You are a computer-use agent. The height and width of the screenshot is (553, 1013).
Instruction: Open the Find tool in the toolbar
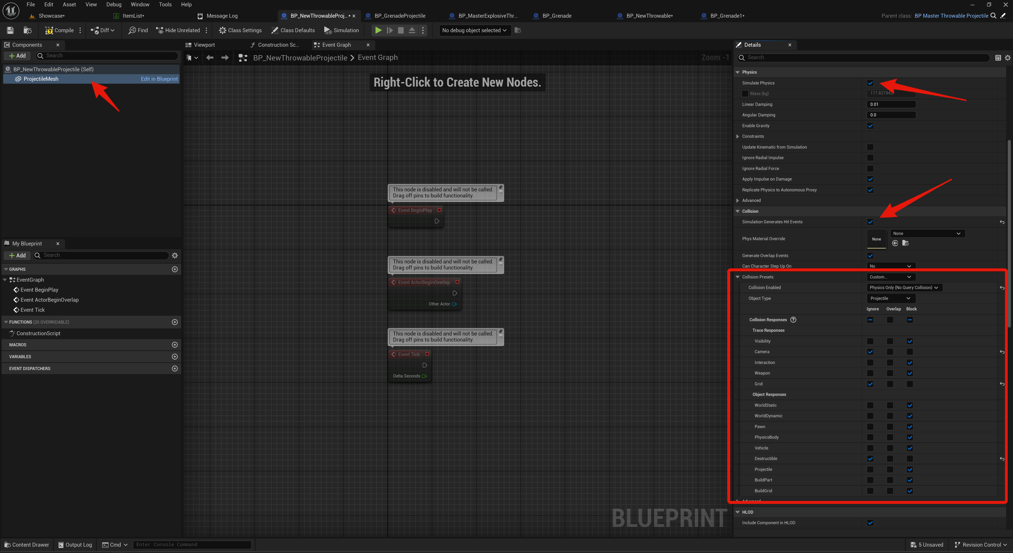138,30
